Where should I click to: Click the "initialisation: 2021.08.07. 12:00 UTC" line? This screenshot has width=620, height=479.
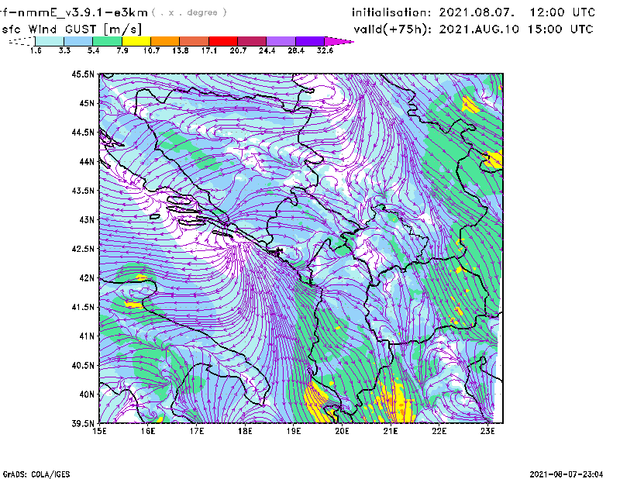point(474,12)
